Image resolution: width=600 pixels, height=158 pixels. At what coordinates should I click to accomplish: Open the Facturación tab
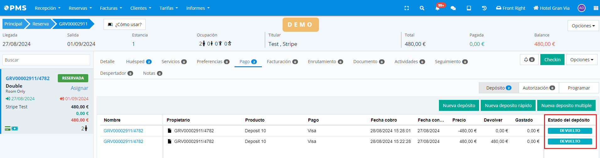click(x=282, y=62)
